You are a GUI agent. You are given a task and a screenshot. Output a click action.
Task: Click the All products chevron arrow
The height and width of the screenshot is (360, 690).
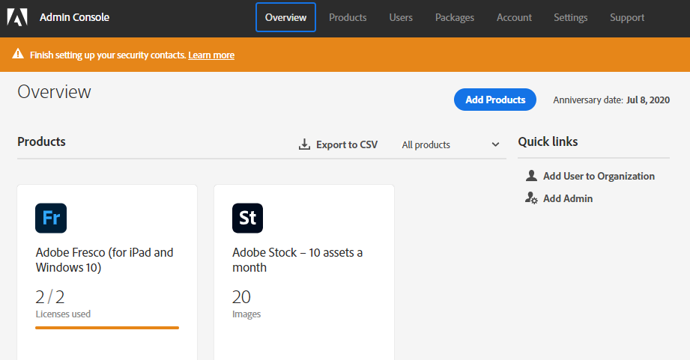pyautogui.click(x=495, y=144)
